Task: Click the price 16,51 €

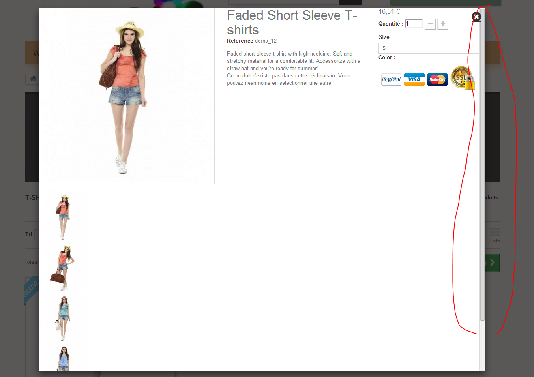Action: tap(389, 11)
